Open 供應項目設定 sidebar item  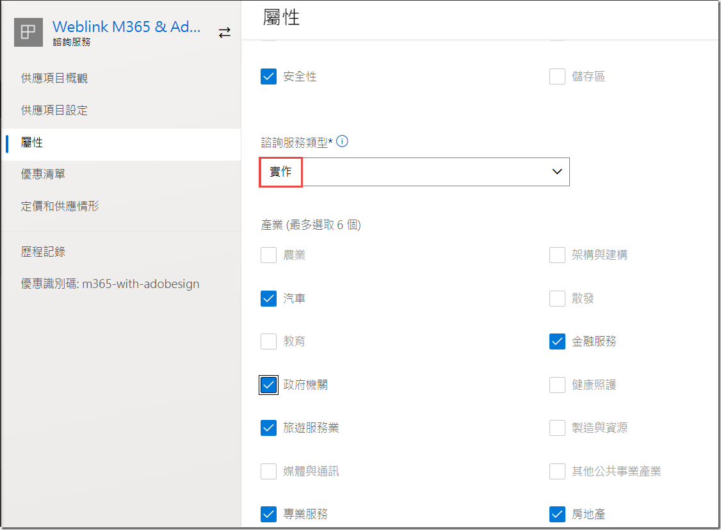[54, 110]
